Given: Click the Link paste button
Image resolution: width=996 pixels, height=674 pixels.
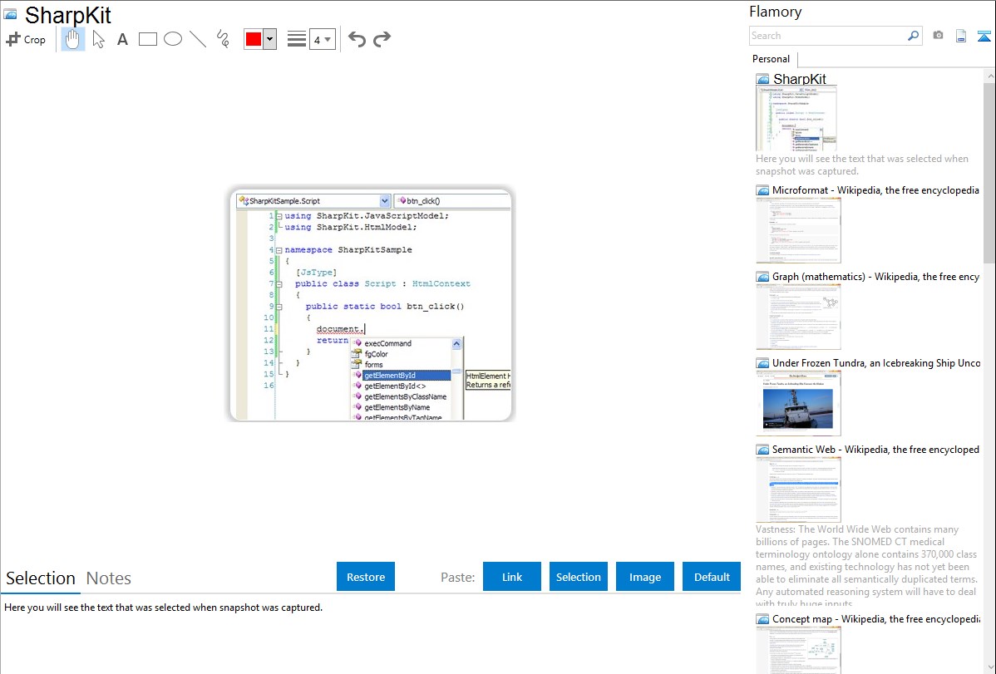Looking at the screenshot, I should tap(512, 577).
